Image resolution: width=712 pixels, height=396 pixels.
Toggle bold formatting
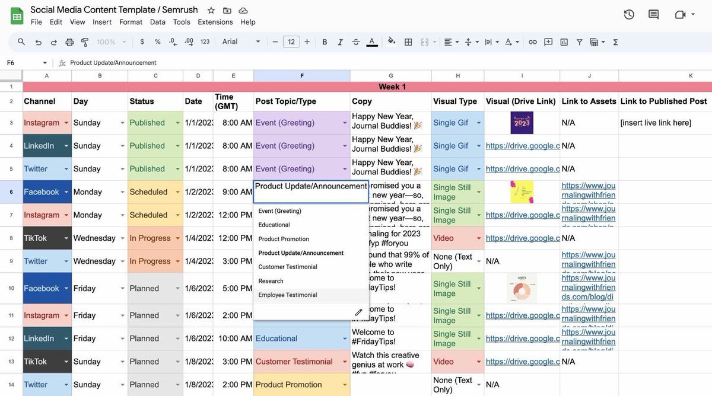[x=324, y=41]
